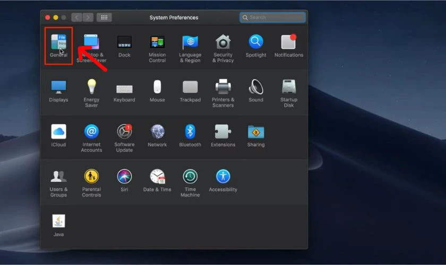Click the Show All grid button

click(x=104, y=17)
